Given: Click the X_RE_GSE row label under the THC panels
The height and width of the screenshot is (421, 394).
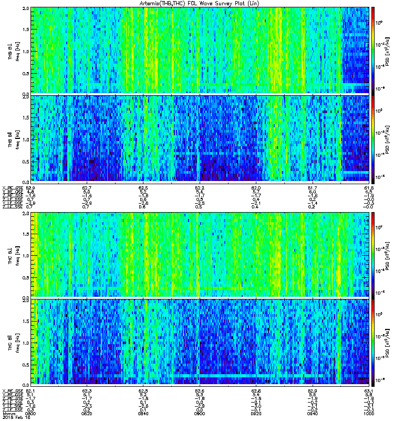Looking at the screenshot, I should click(13, 391).
